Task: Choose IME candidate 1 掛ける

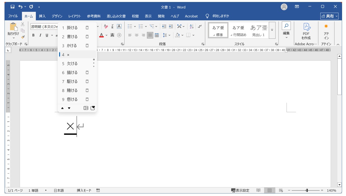Action: [77, 28]
